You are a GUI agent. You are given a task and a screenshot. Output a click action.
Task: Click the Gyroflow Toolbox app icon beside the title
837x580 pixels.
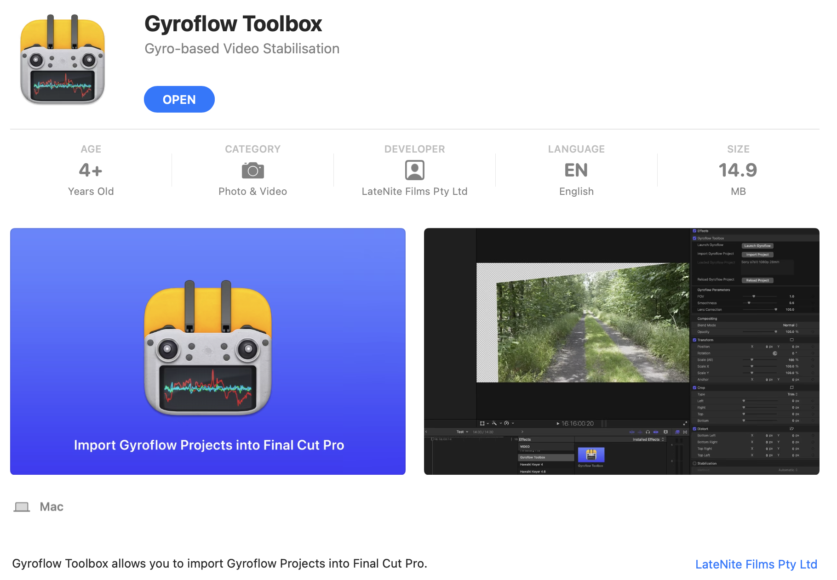(63, 59)
